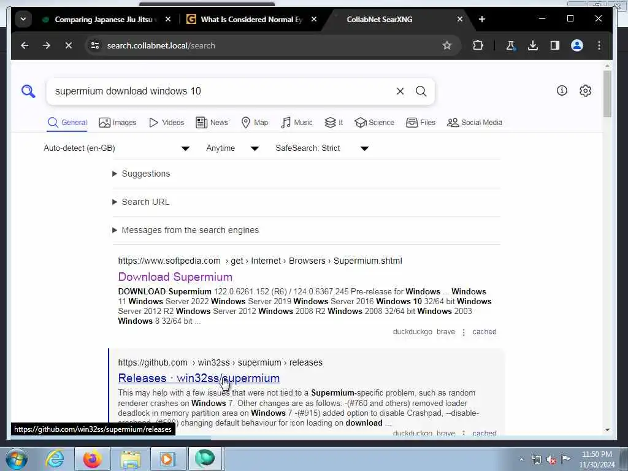Click the page vertical scrollbar thumb
The height and width of the screenshot is (471, 628).
607,94
